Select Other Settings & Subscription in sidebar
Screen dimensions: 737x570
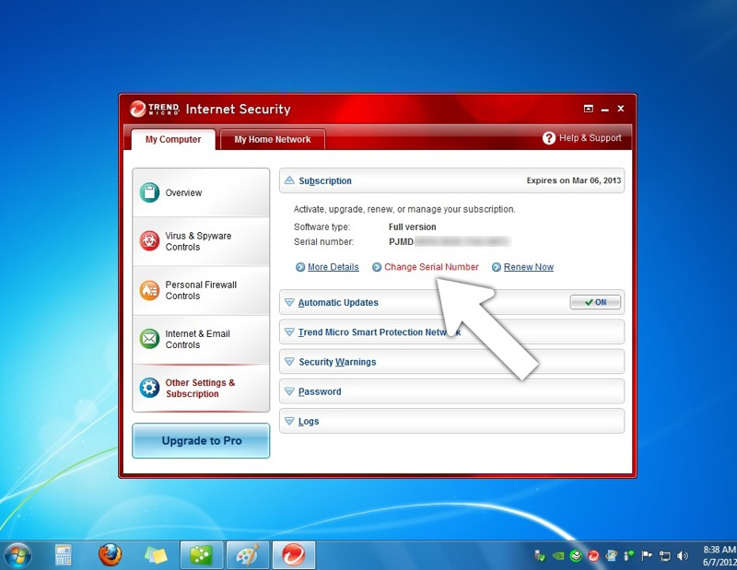(x=201, y=388)
